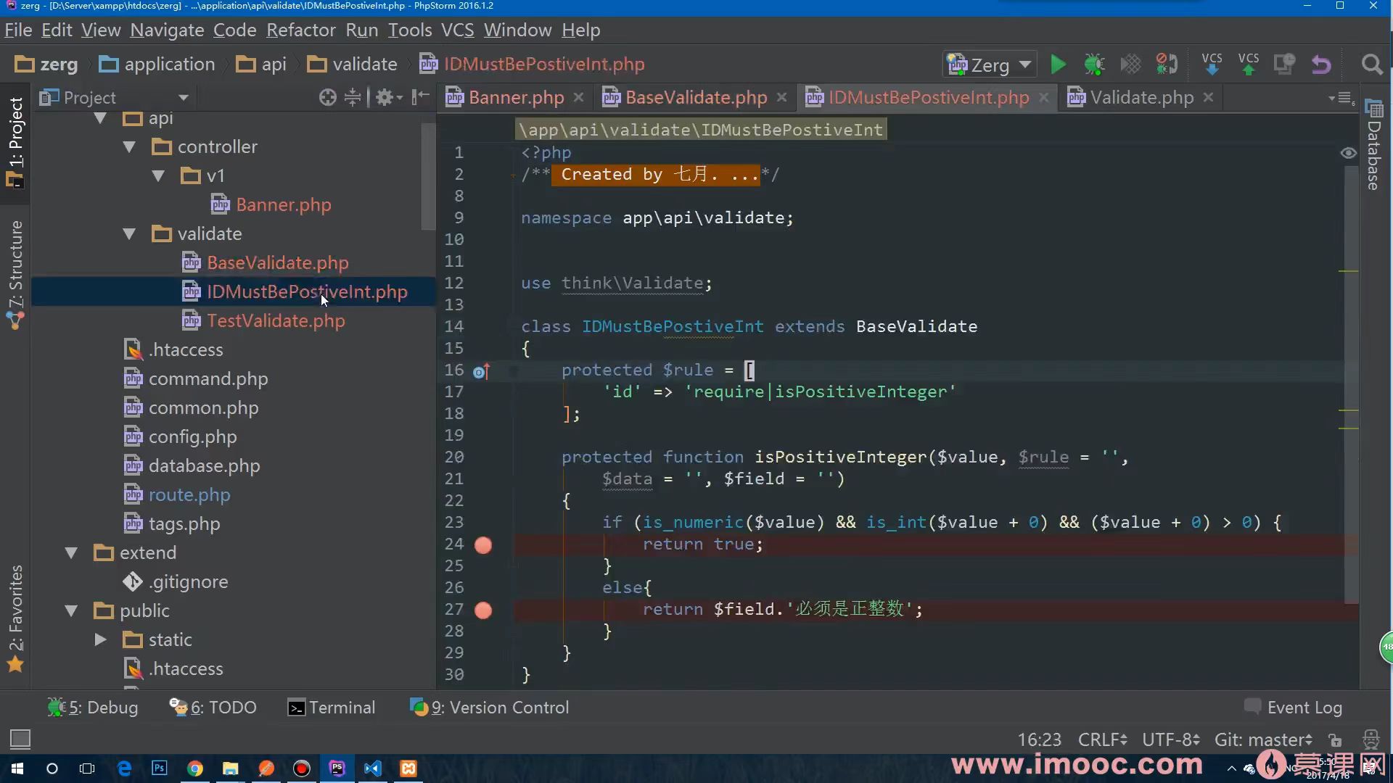1393x783 pixels.
Task: Open the Windows Start menu
Action: click(17, 768)
